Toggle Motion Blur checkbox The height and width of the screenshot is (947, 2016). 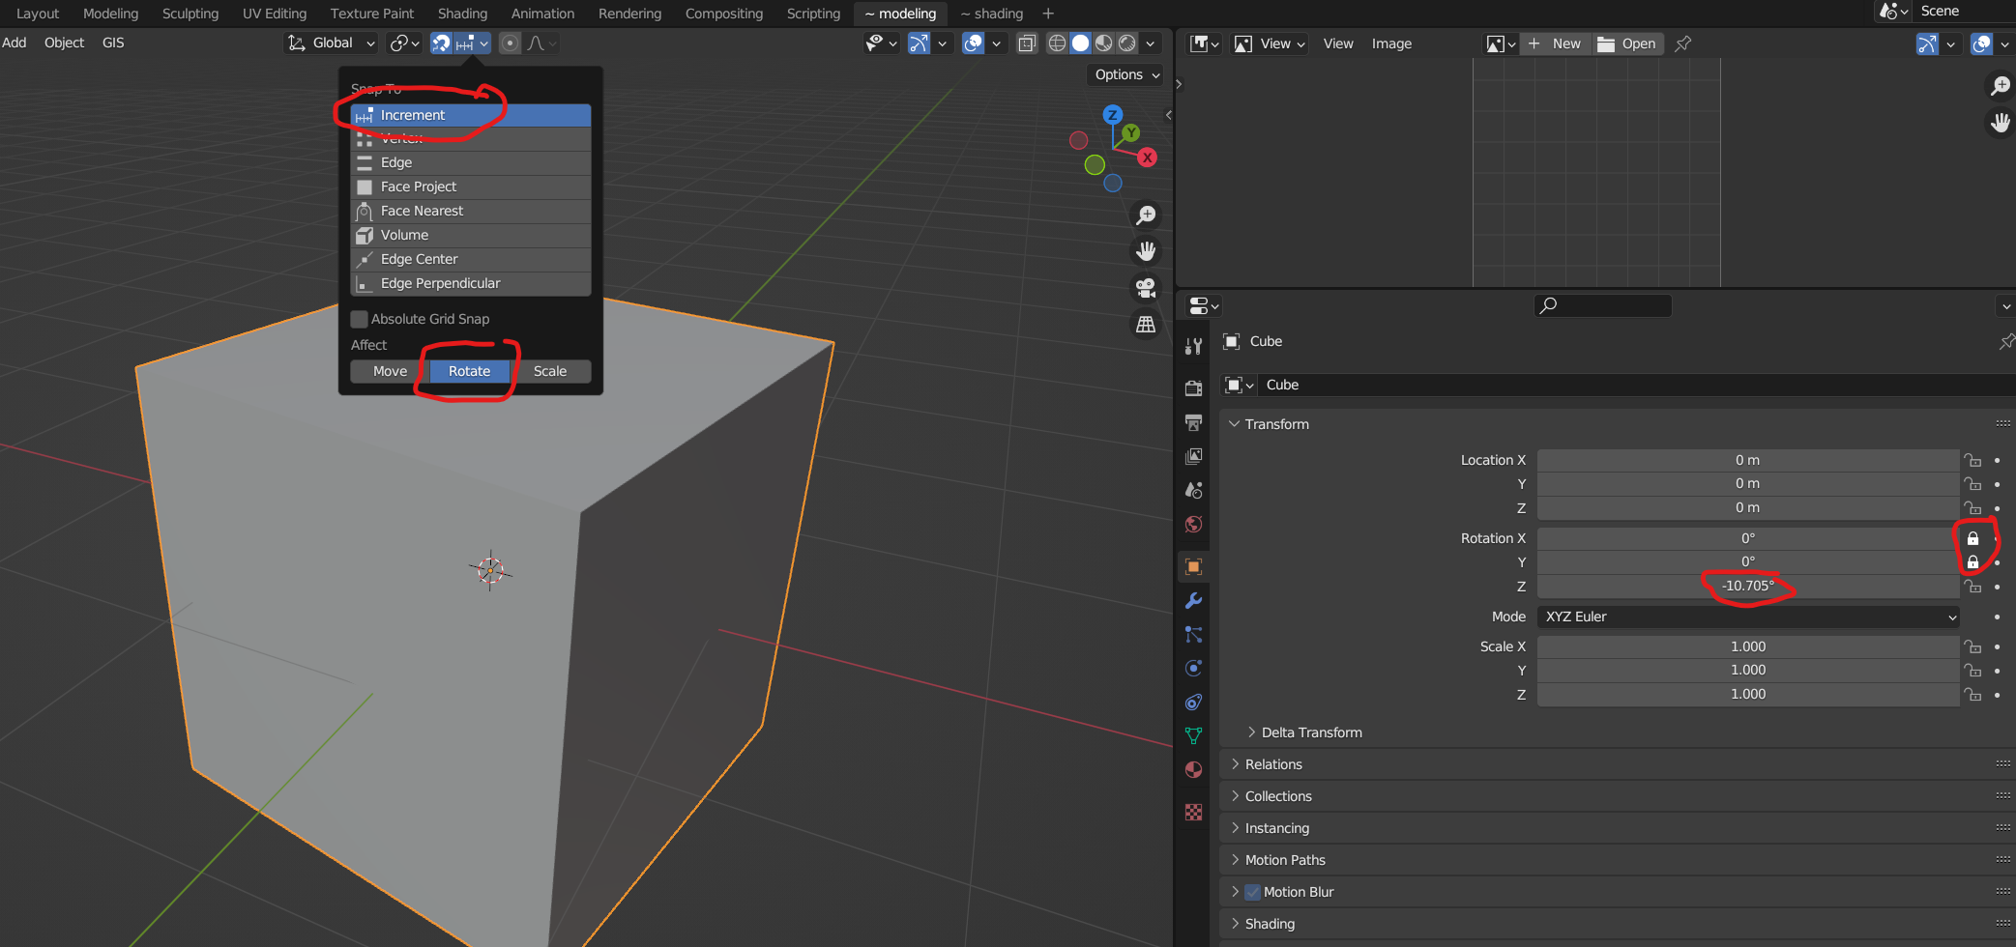click(1253, 892)
